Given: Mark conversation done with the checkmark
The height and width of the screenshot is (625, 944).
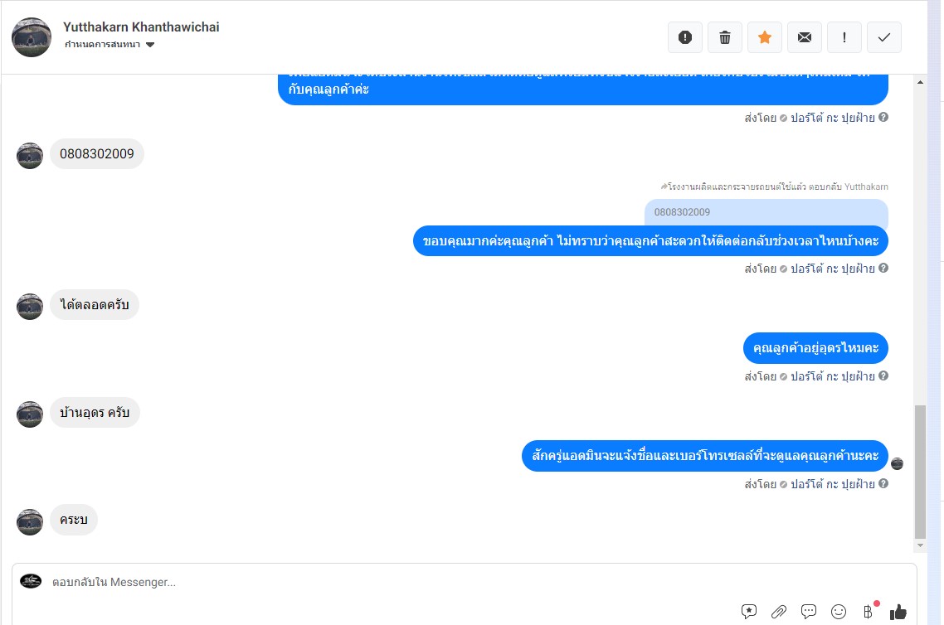Looking at the screenshot, I should [x=883, y=37].
